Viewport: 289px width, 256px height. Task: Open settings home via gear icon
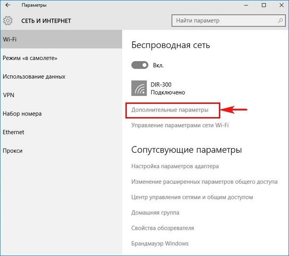coord(8,20)
